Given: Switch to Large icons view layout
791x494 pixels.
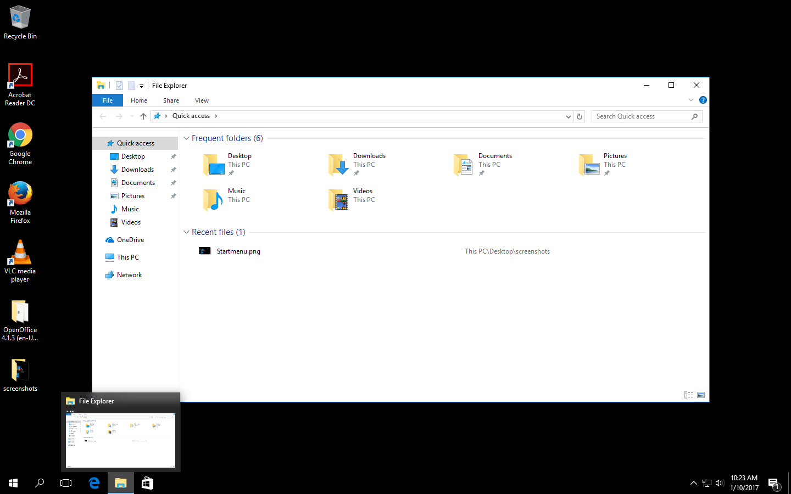Looking at the screenshot, I should click(x=701, y=395).
